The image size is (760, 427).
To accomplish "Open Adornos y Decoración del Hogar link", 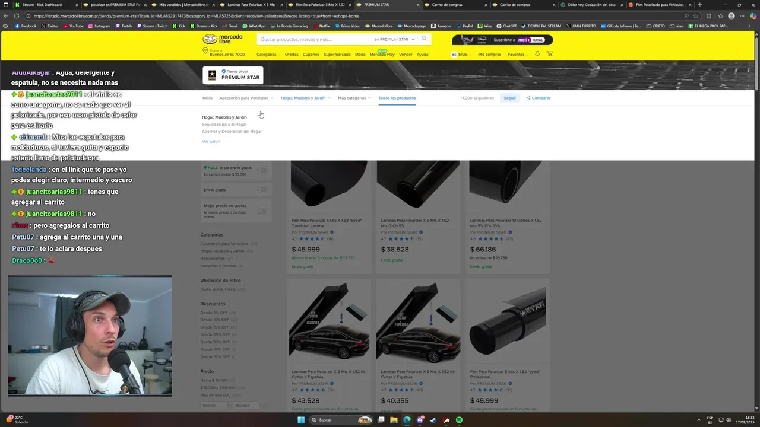I will pos(232,131).
